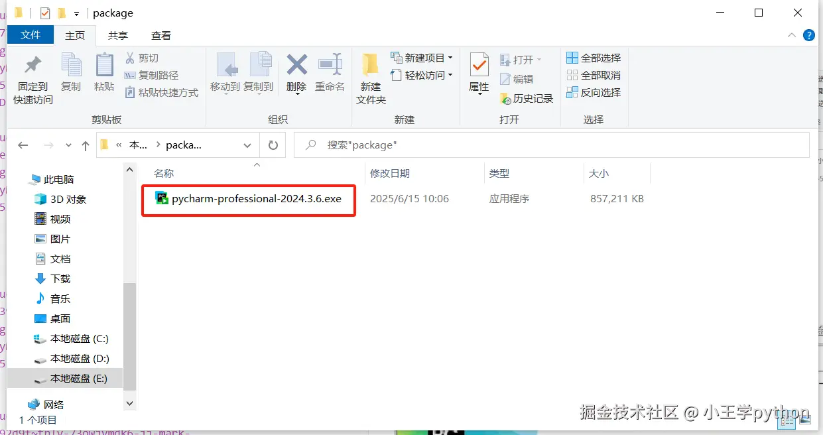Select 本地磁盘 (C:) in navigation pane
823x435 pixels.
point(80,338)
